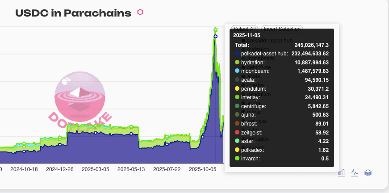
Task: Click the cyan moonbeam swatch in tooltip
Action: (237, 71)
